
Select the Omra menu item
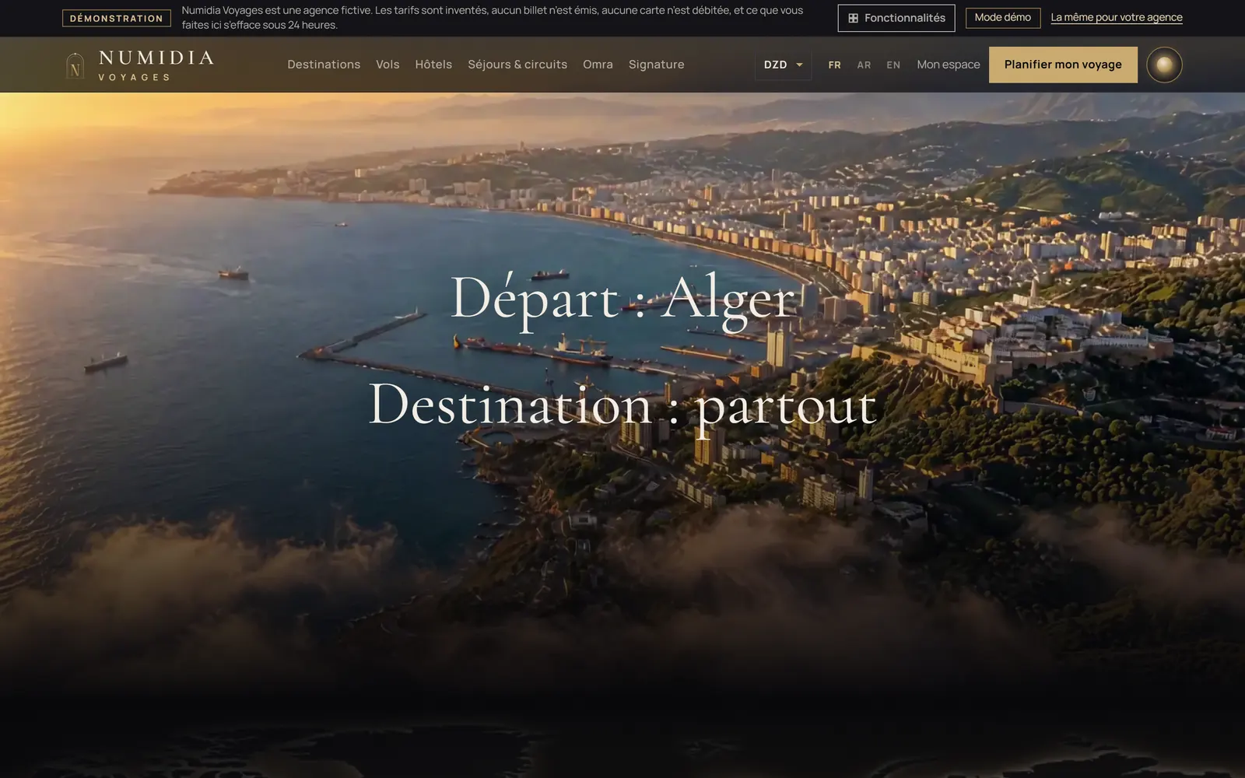[x=598, y=65]
